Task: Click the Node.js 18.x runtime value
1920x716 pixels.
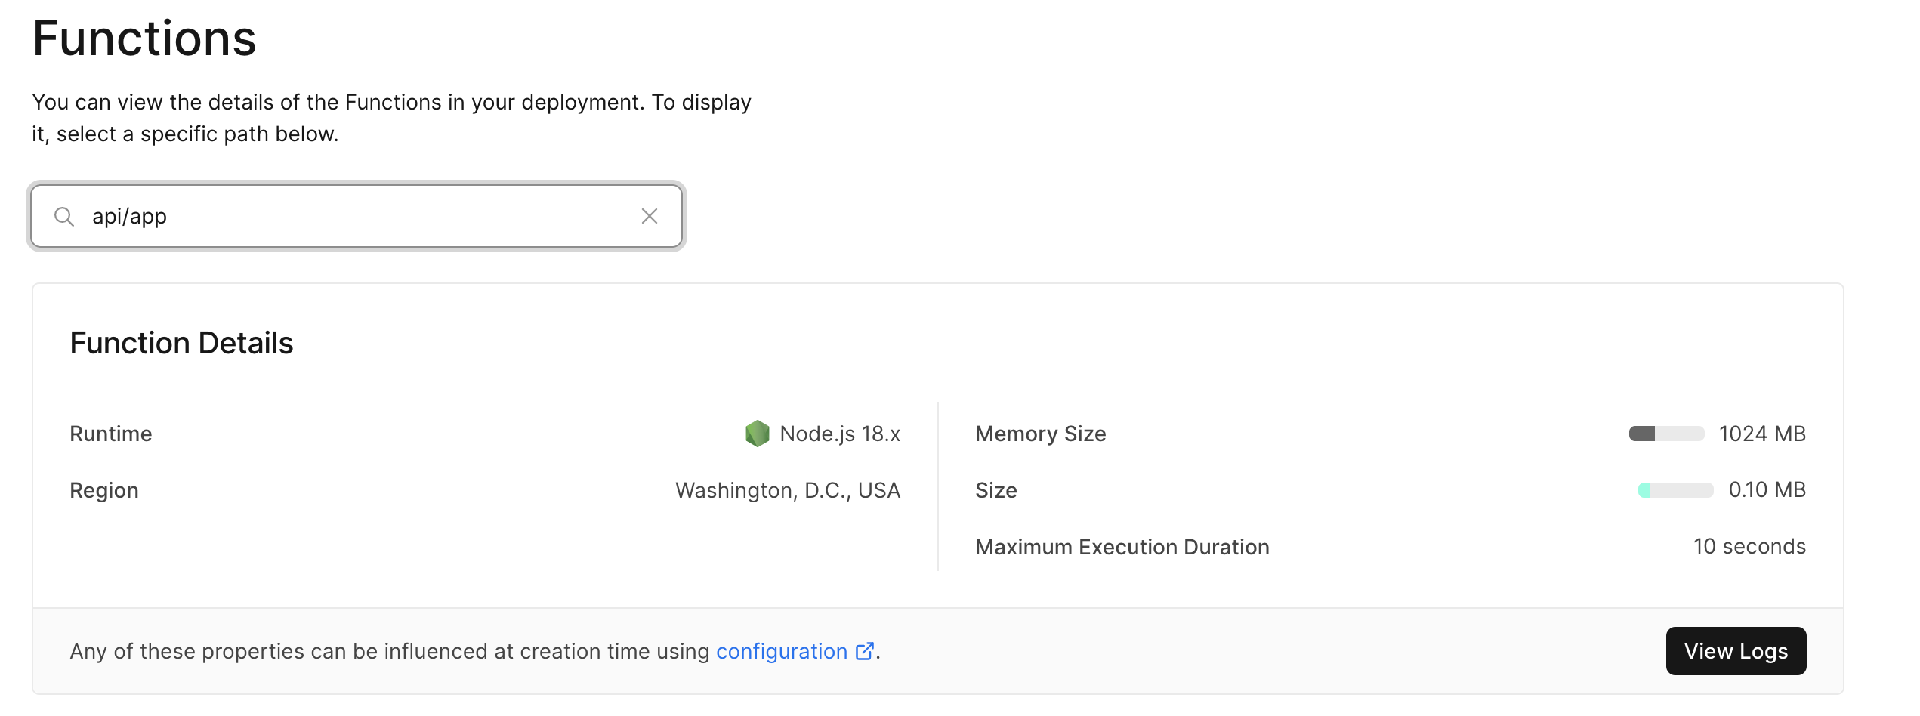Action: click(x=839, y=434)
